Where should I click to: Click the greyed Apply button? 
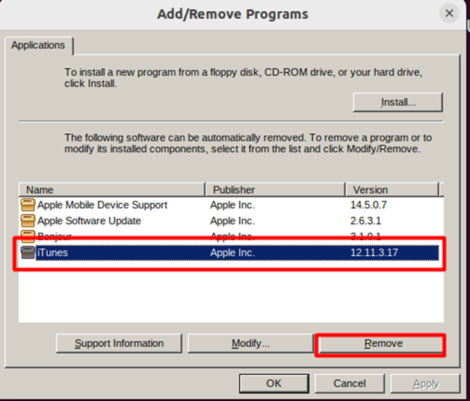pyautogui.click(x=425, y=383)
